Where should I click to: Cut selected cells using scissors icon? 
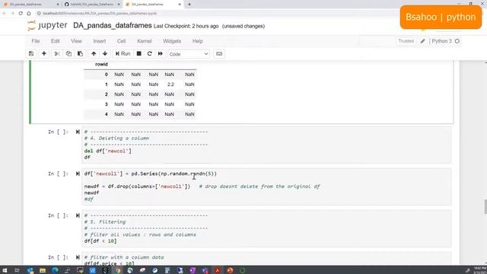[x=57, y=54]
